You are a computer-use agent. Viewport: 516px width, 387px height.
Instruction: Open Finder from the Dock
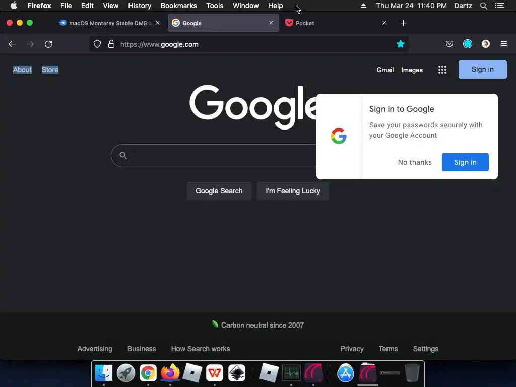104,373
